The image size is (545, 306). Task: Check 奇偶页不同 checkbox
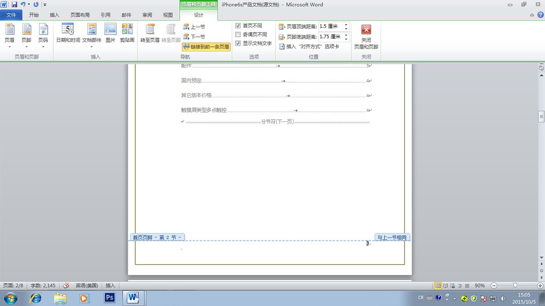[238, 35]
